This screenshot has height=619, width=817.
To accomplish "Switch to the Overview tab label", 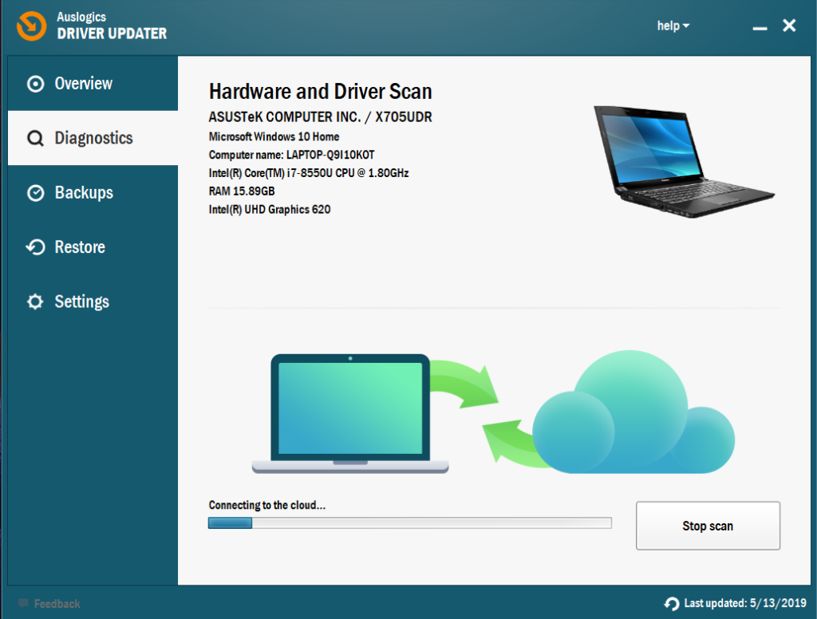I will pos(83,84).
